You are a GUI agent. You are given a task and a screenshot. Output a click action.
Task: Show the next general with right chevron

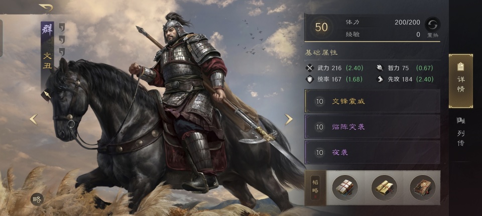pos(289,119)
